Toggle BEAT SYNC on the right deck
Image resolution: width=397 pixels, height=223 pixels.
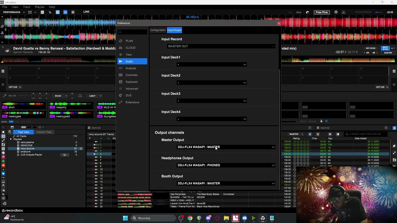pyautogui.click(x=385, y=48)
